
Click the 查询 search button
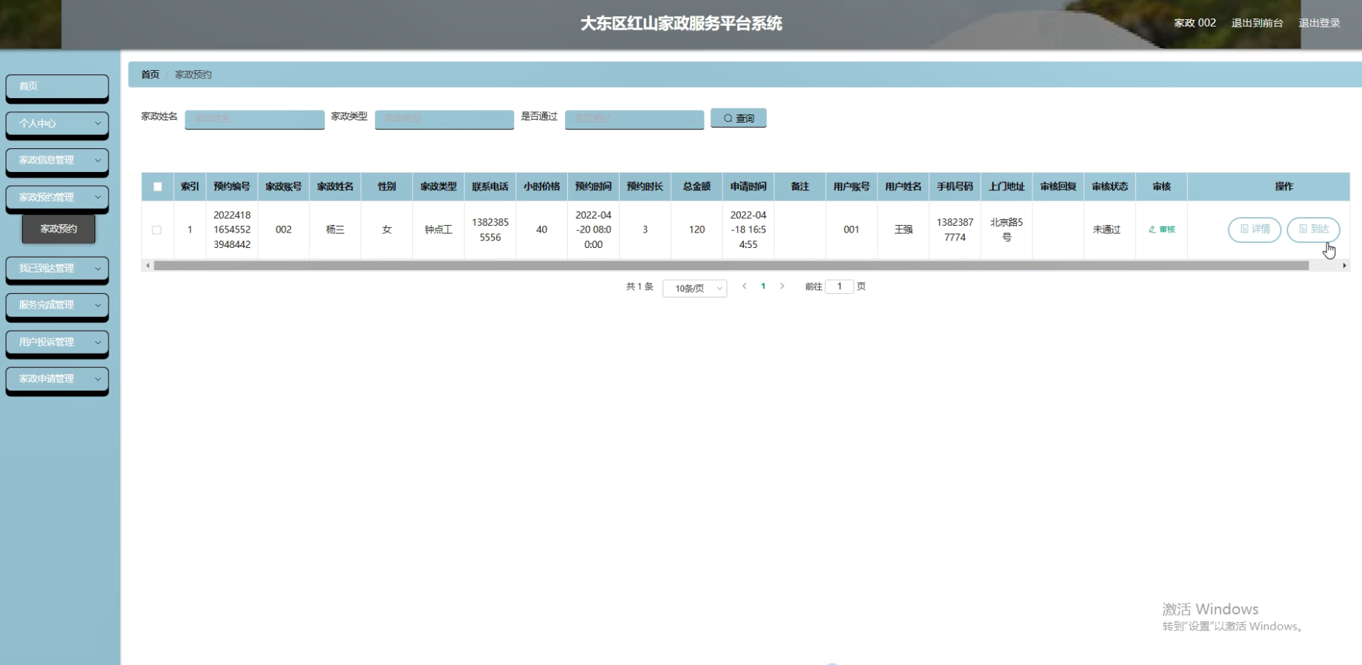(x=738, y=118)
